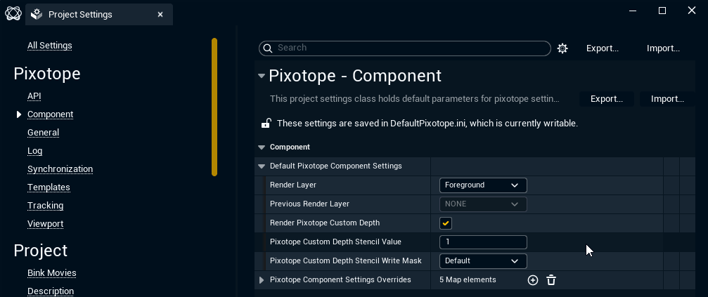Click the unlocked padlock icon

click(266, 123)
